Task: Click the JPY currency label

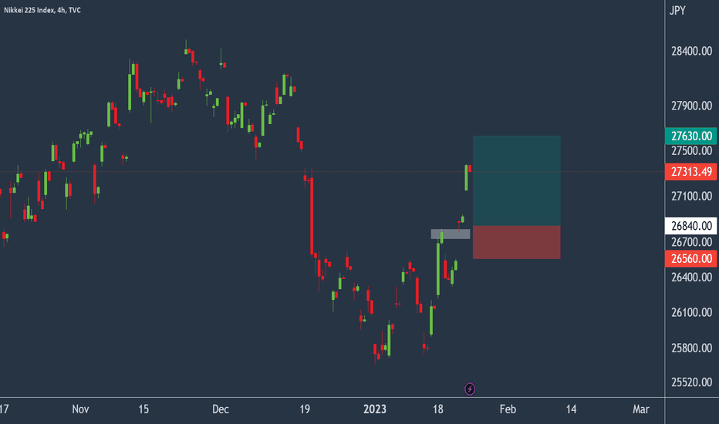Action: (x=677, y=10)
